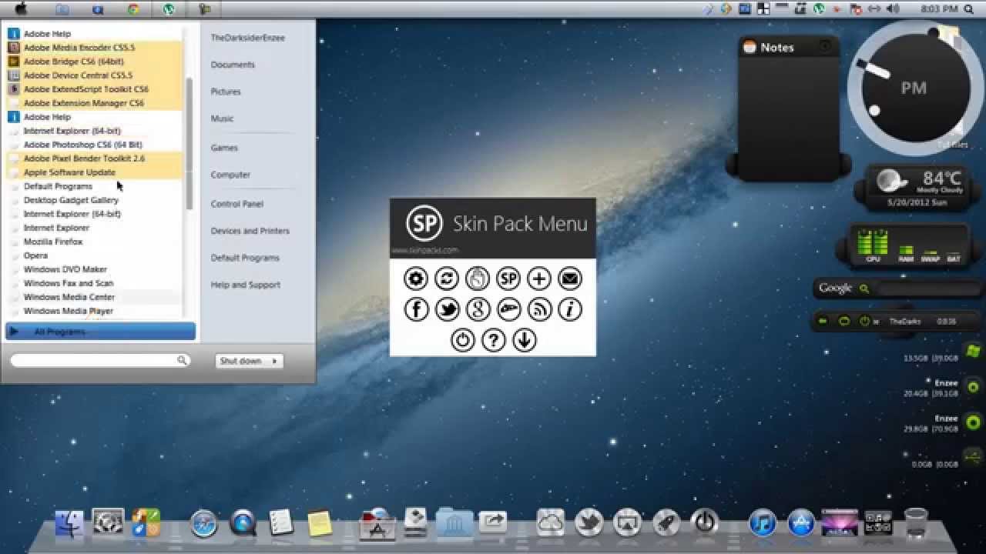Click the down arrow icon in Skin Pack Menu

(x=524, y=340)
